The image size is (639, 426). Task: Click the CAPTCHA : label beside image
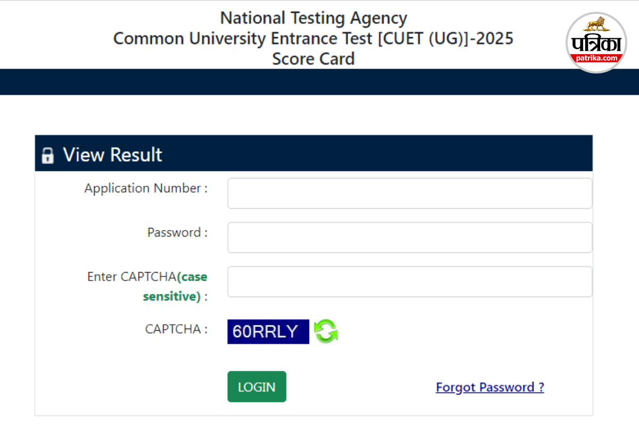(176, 329)
